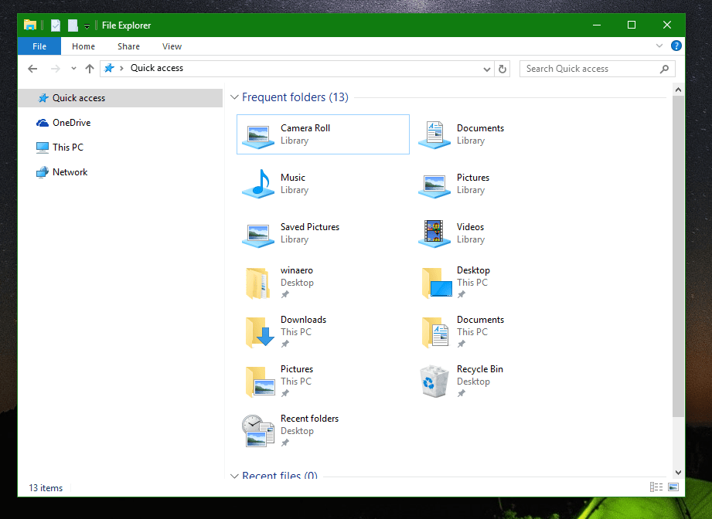
Task: Open Help with the question mark button
Action: [x=676, y=46]
